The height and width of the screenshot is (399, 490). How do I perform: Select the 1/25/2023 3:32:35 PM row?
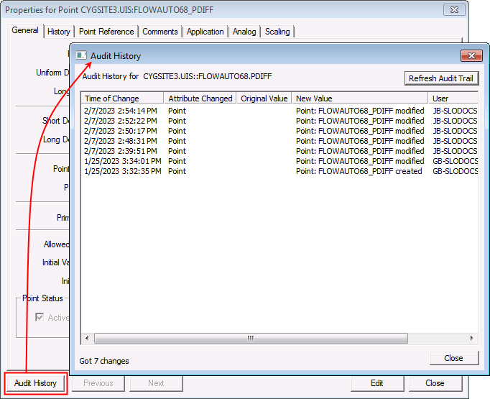click(279, 171)
